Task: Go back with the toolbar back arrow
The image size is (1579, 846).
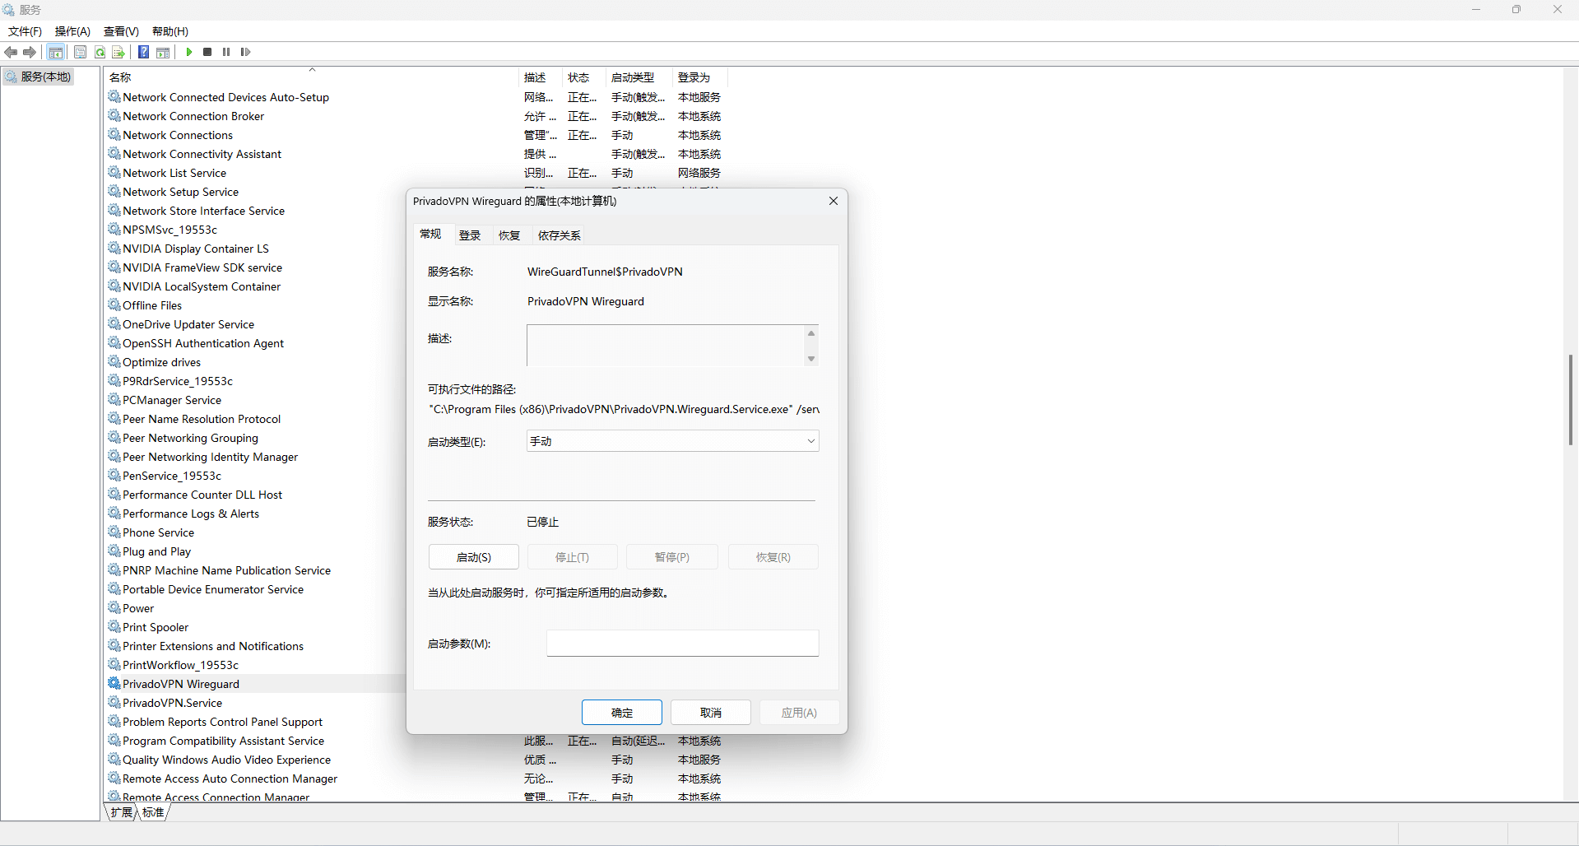Action: coord(11,52)
